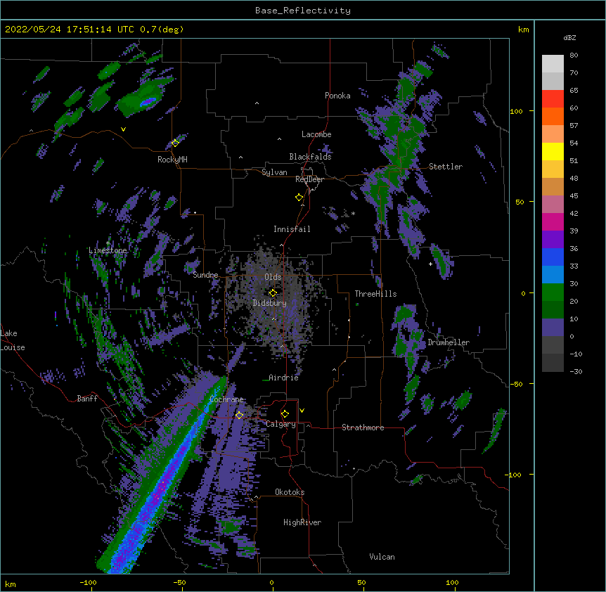Select the top light gray legend swatch
The image size is (606, 592).
[x=553, y=63]
